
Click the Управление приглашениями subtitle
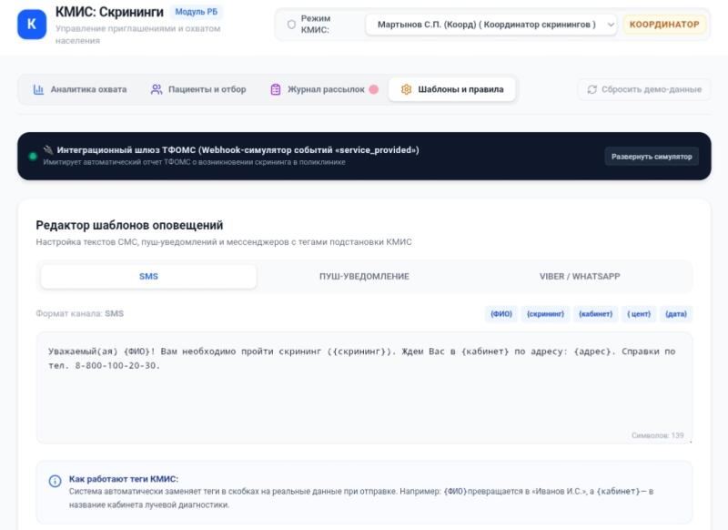(138, 35)
